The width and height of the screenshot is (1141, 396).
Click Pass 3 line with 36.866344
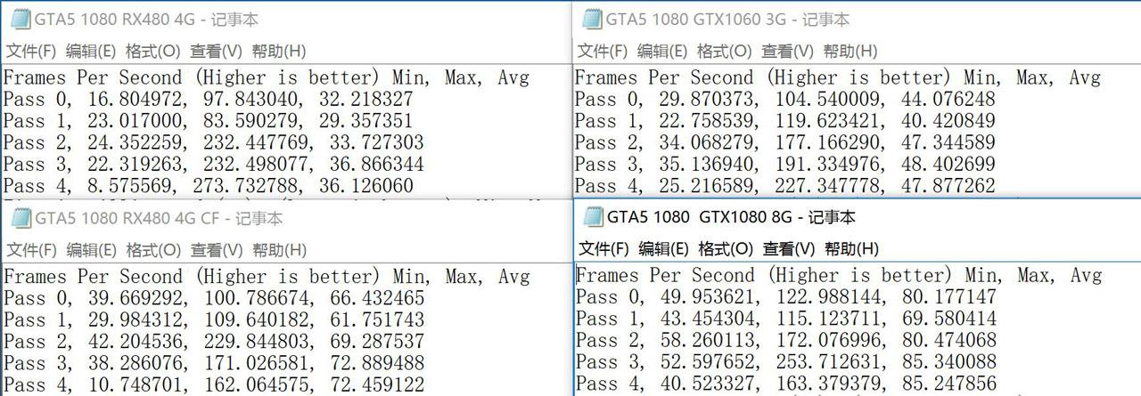(x=214, y=164)
